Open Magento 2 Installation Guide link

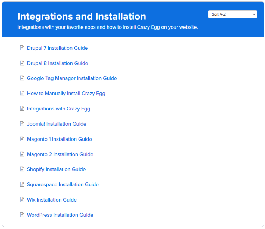pos(60,154)
